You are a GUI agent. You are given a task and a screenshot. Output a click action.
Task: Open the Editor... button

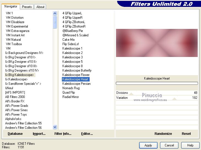tap(87, 134)
